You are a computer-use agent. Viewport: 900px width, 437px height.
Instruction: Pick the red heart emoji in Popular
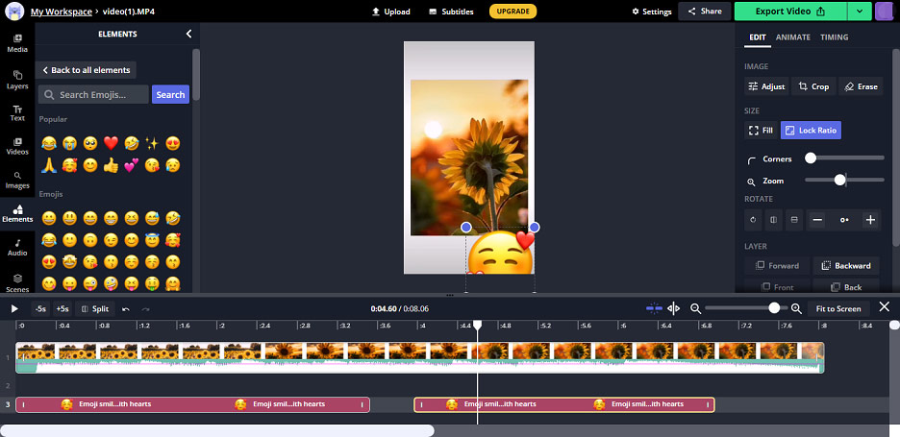pyautogui.click(x=111, y=143)
